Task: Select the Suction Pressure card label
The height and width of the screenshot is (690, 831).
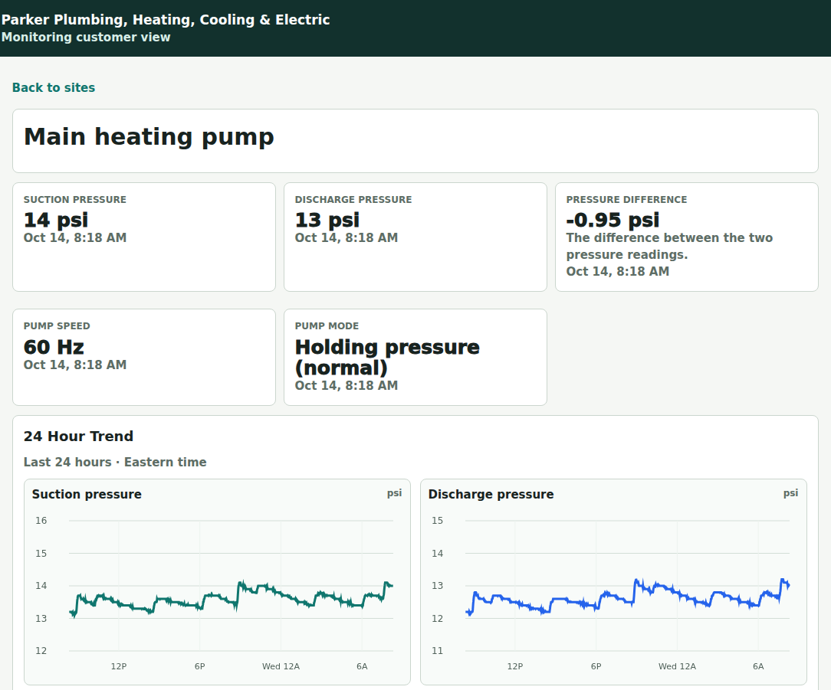Action: [x=74, y=200]
